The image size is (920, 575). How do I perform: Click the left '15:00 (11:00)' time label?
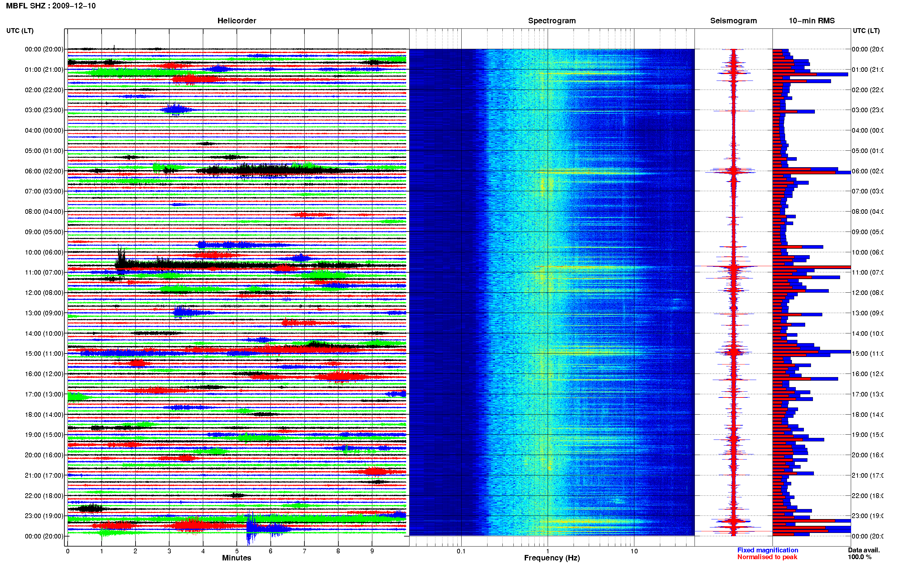(44, 353)
